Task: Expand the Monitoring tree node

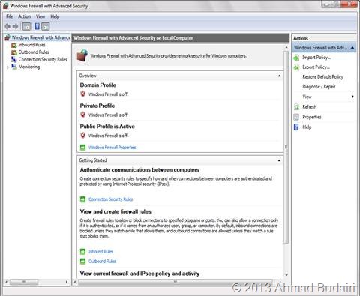Action: tap(7, 67)
